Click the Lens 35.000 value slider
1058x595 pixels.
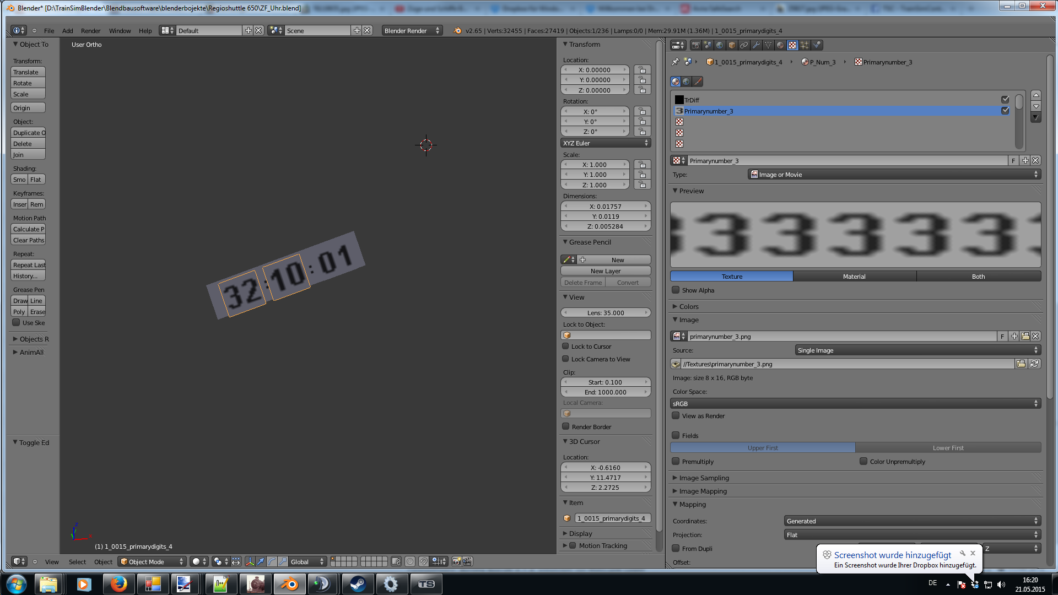(605, 313)
